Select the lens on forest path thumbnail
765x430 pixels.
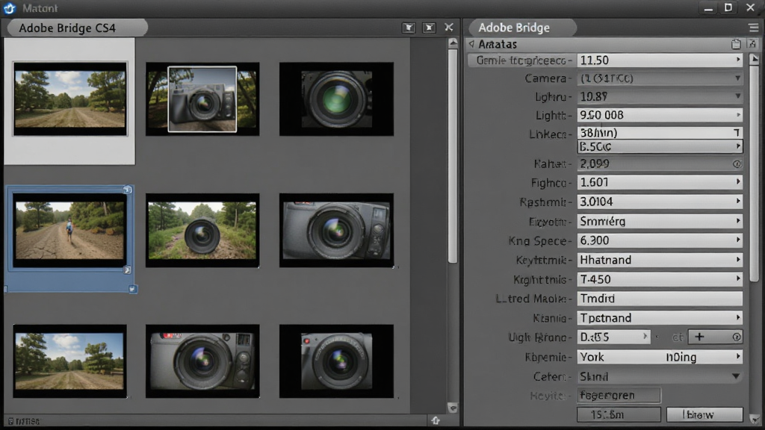[202, 230]
